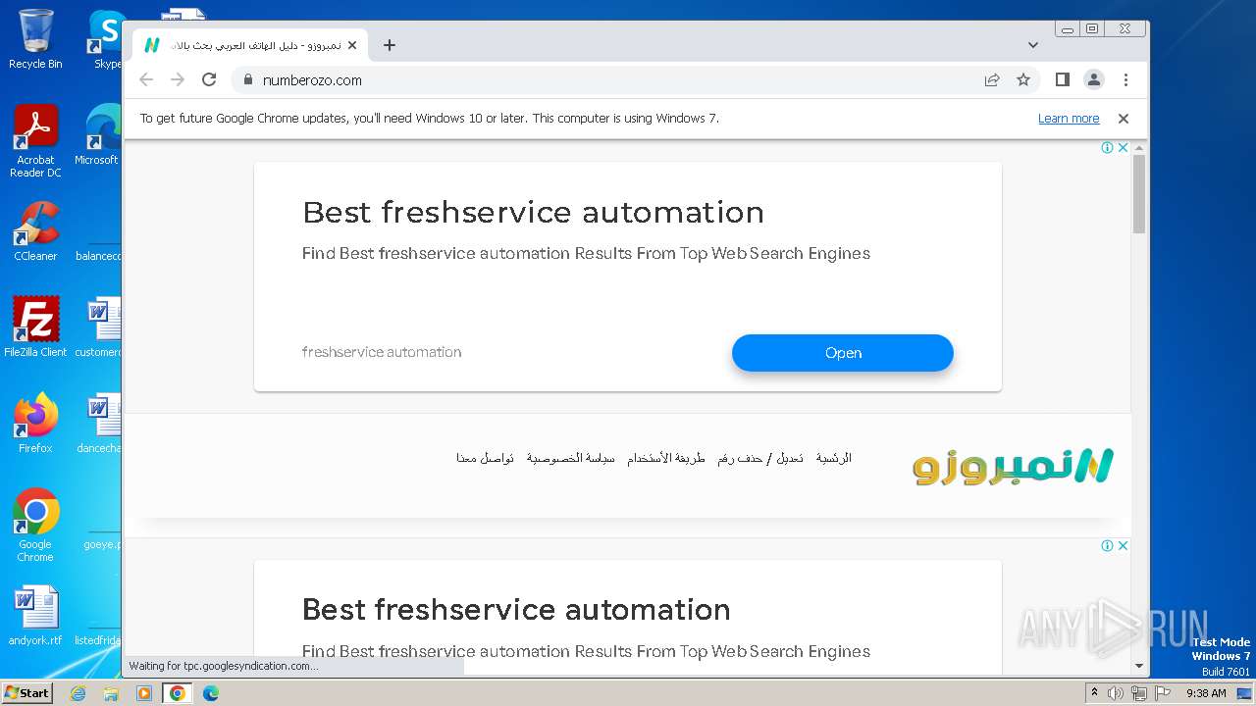The image size is (1256, 706).
Task: Open the volume control tray icon
Action: tap(1116, 693)
